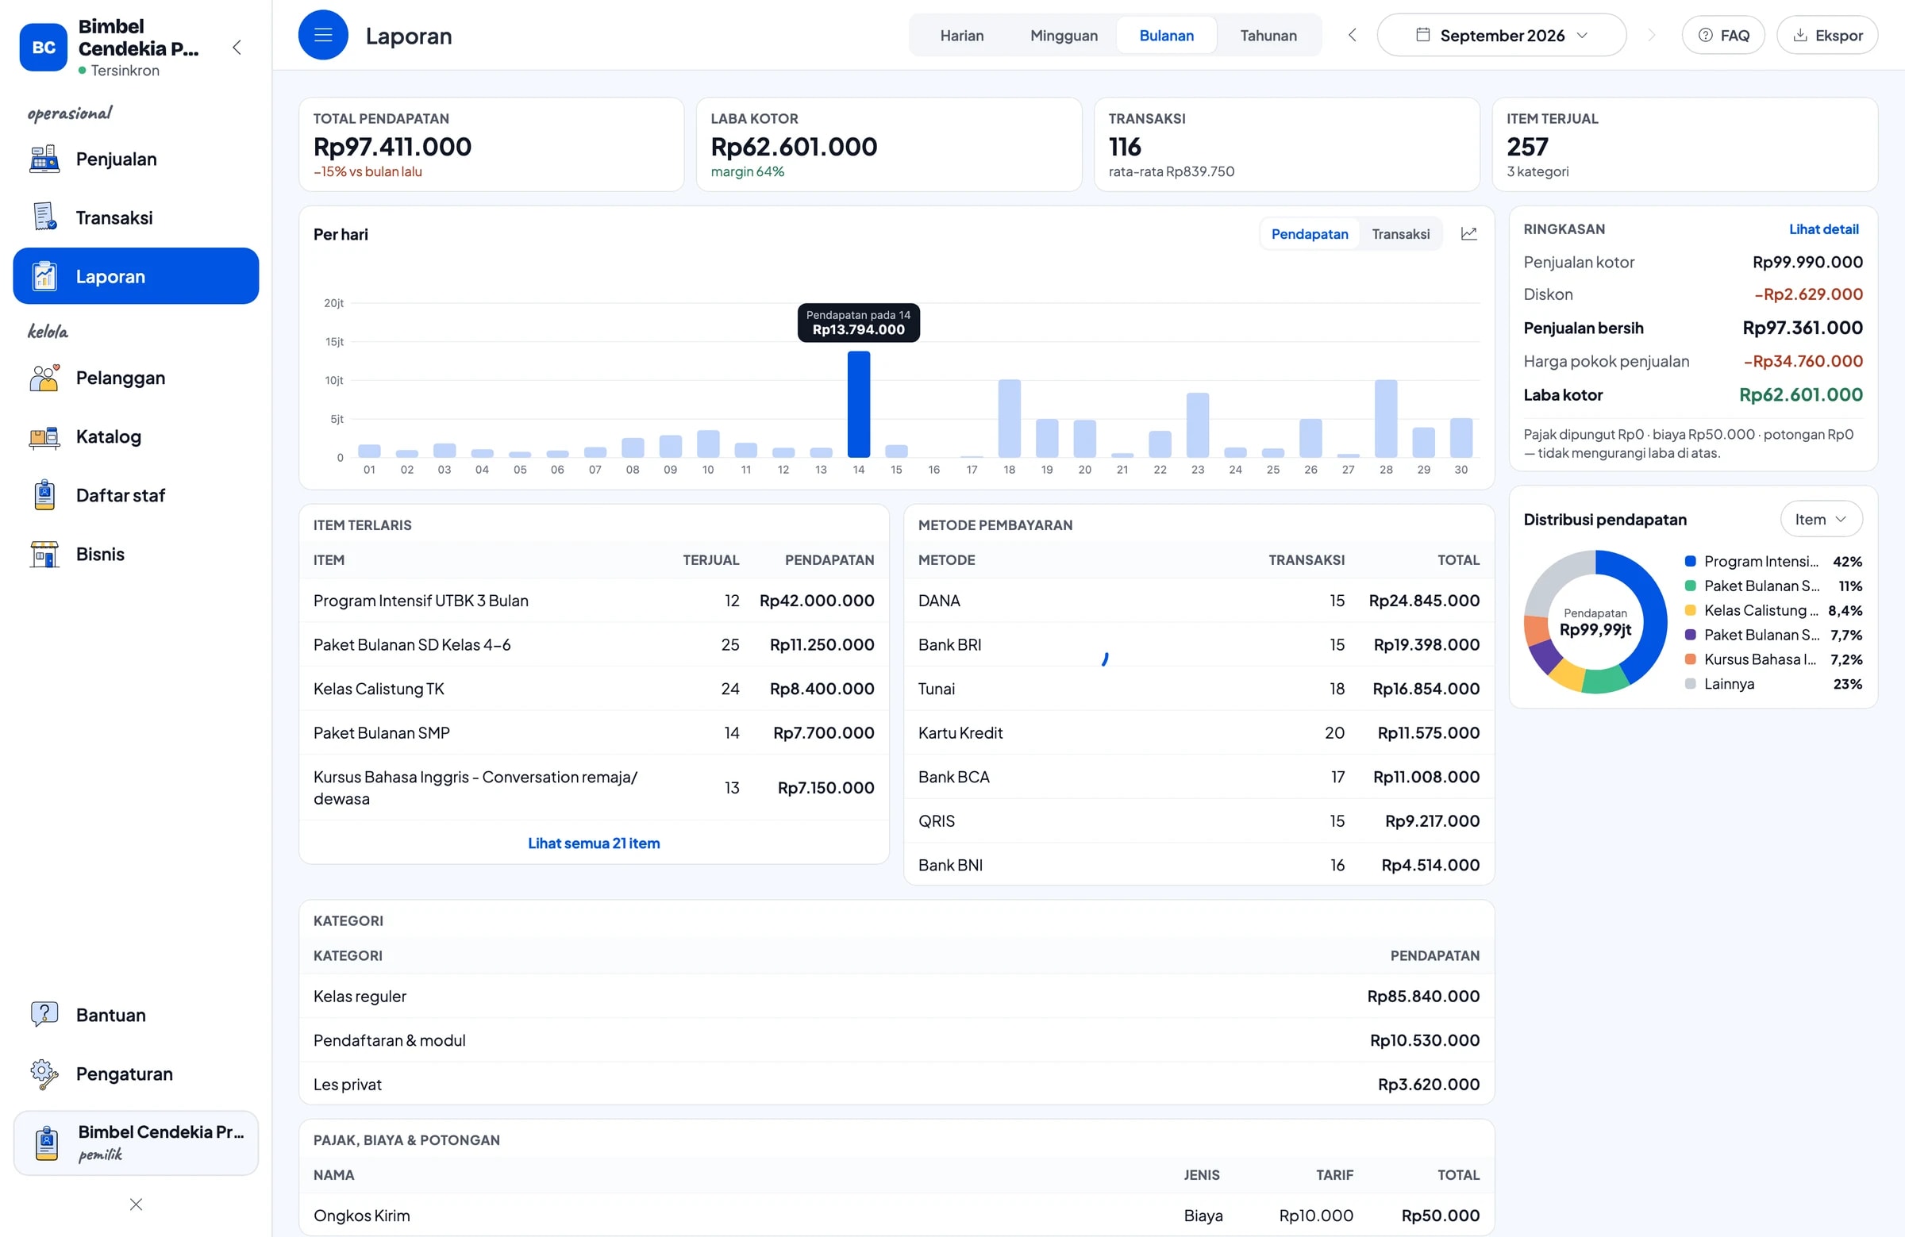Open the FAQ button
Image resolution: width=1905 pixels, height=1237 pixels.
(1723, 35)
